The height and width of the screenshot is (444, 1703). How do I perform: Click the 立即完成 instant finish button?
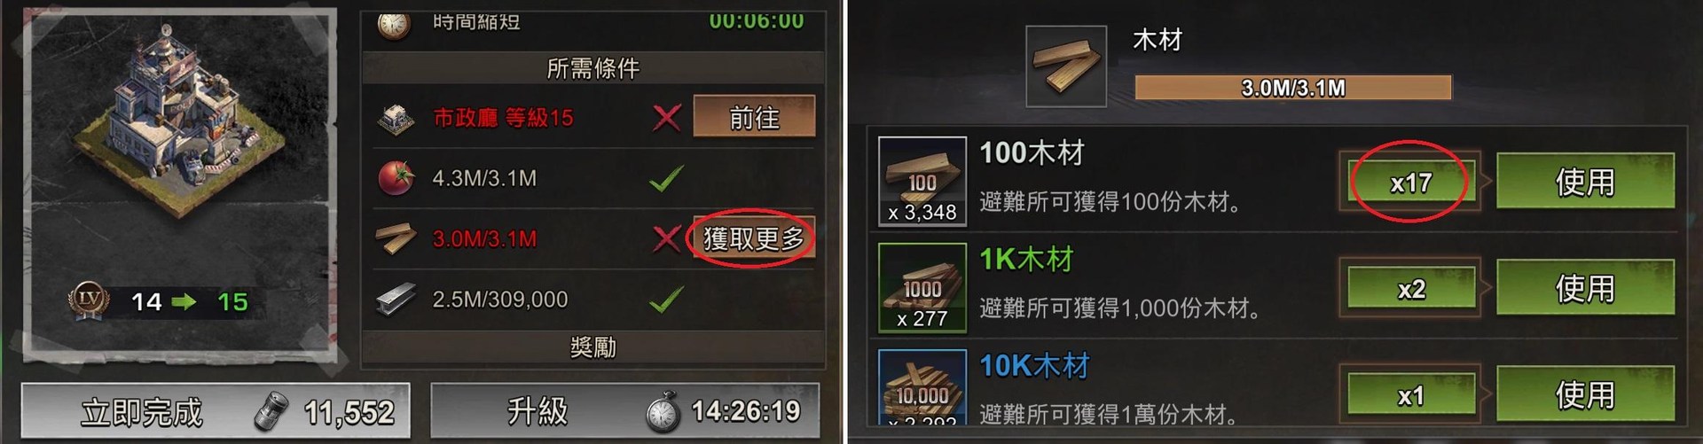pos(216,411)
